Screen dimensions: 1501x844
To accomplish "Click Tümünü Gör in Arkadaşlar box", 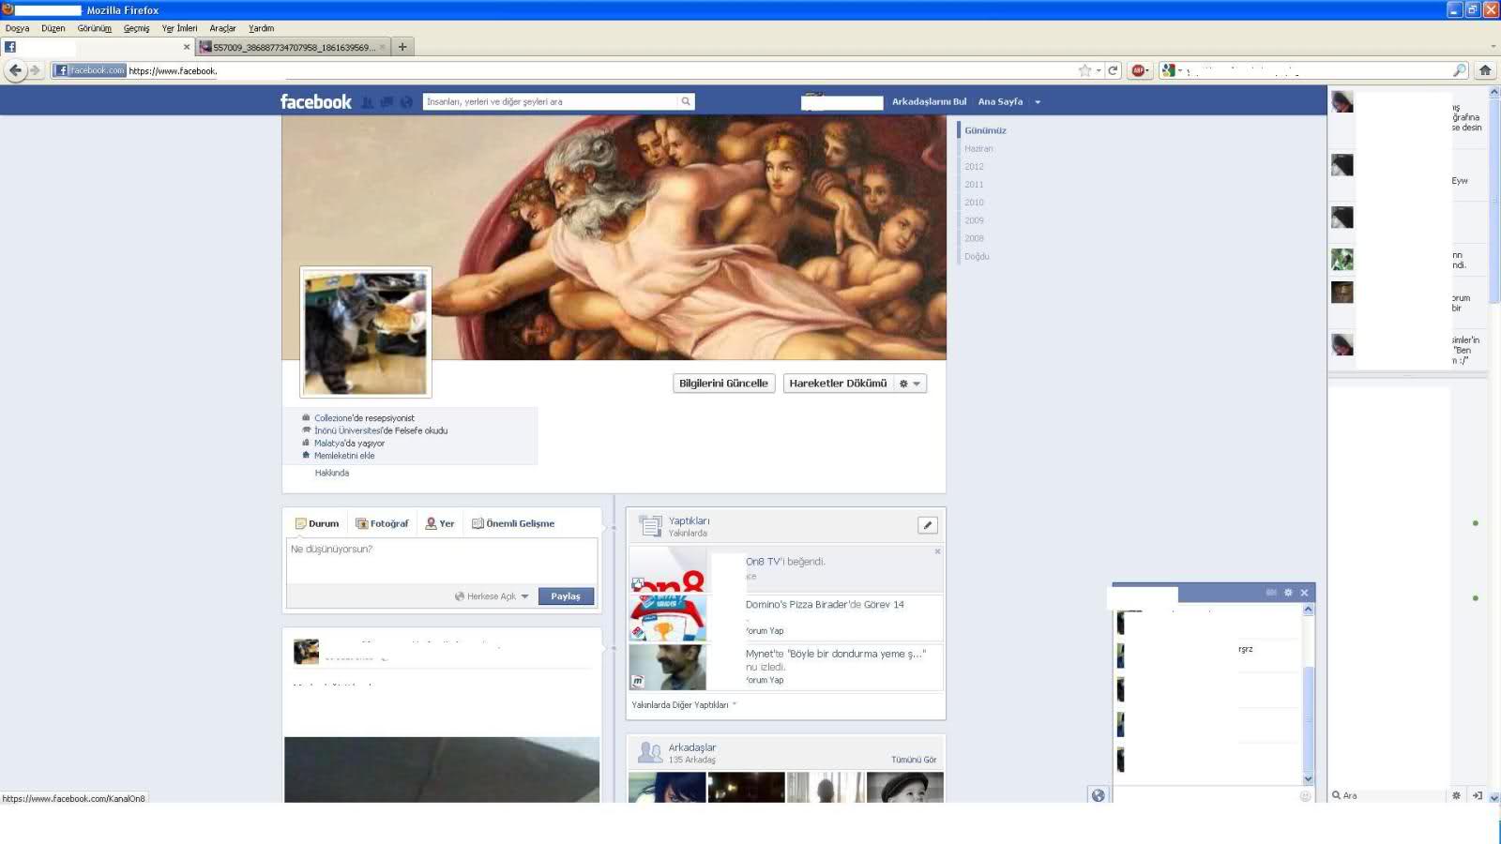I will 914,760.
